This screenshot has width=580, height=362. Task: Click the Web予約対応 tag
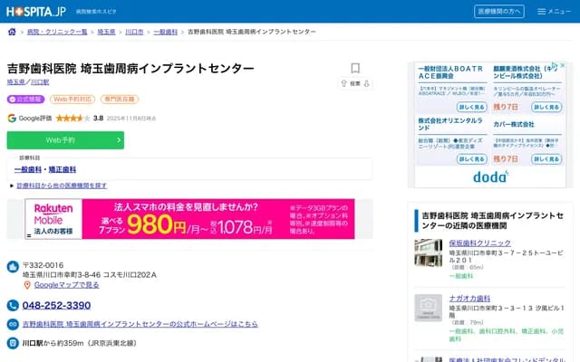pos(72,99)
